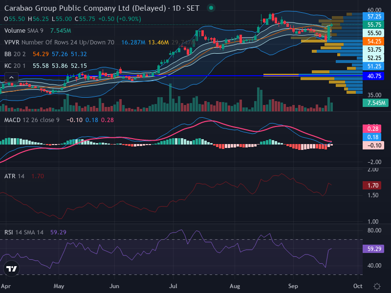Click the RSI 14 SMA 14 legend

pyautogui.click(x=23, y=232)
